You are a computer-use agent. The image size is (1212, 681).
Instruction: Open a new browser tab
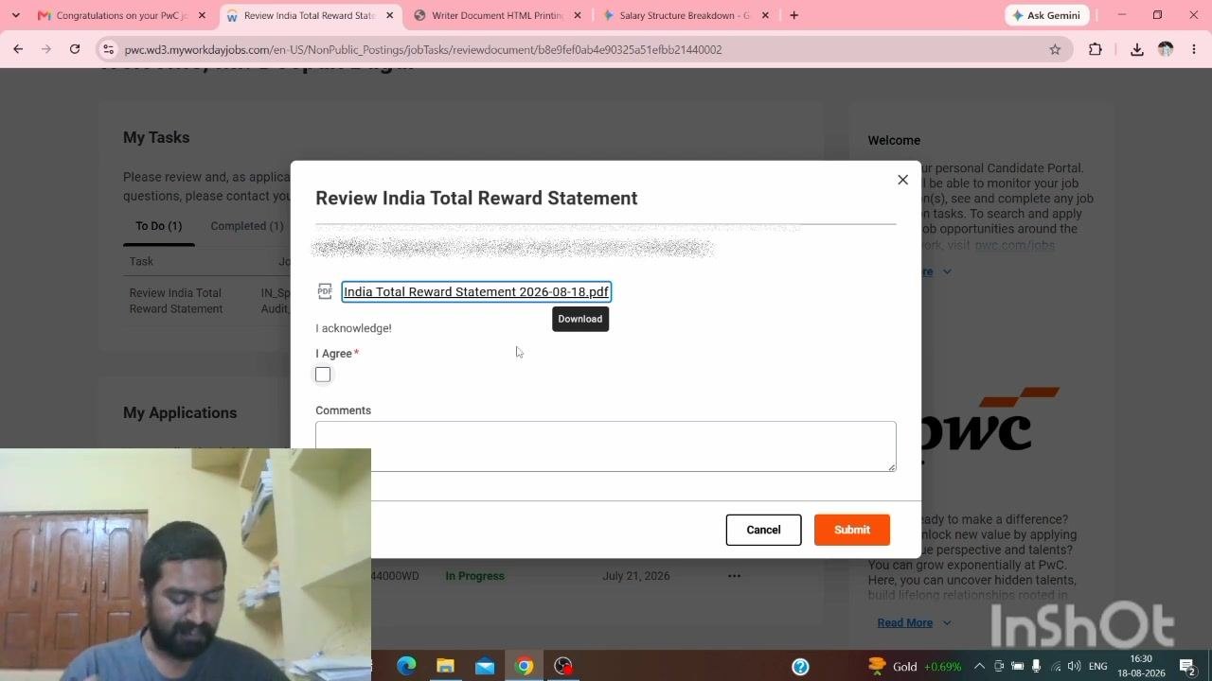click(x=794, y=15)
